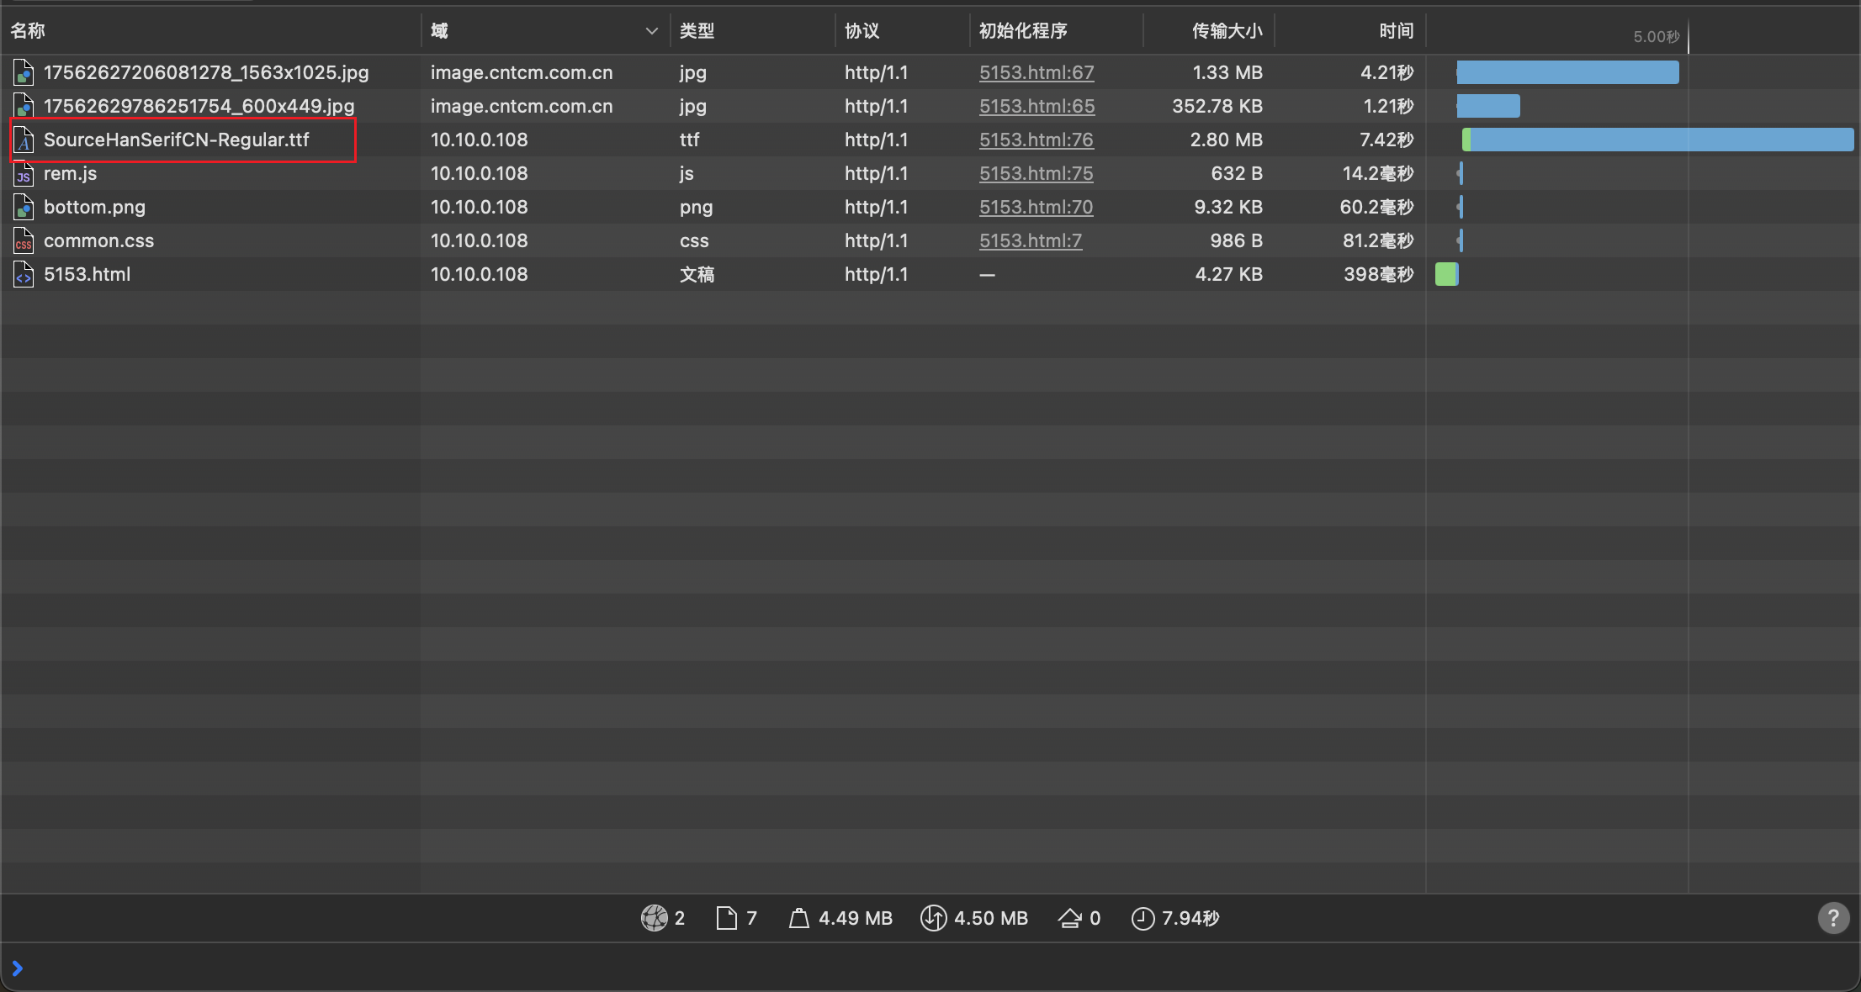Click the HTML document icon beside 5153.html
1861x992 pixels.
tap(24, 275)
